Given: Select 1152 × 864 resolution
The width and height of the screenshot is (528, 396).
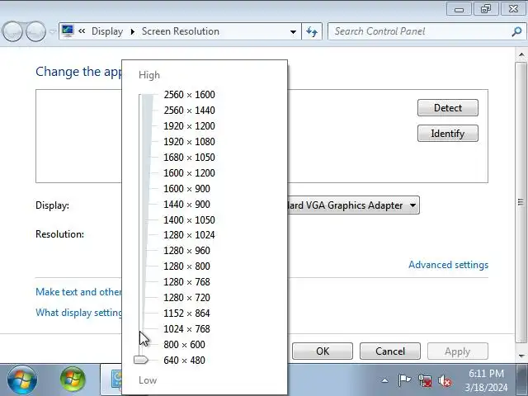Looking at the screenshot, I should [x=186, y=313].
